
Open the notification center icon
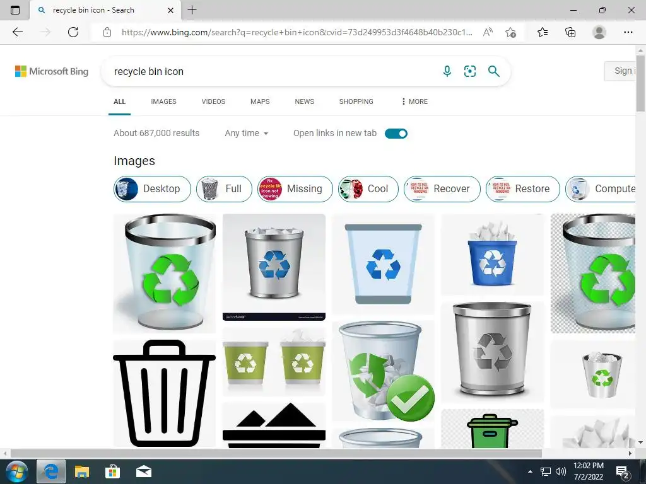point(623,473)
